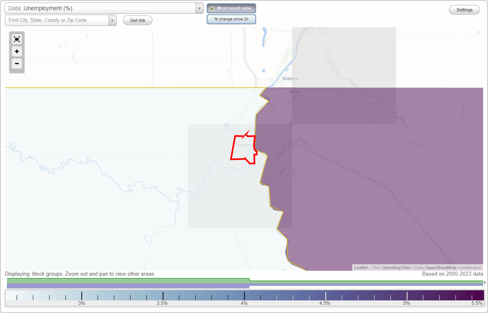Click inside the Find City search field
The height and width of the screenshot is (313, 488).
tap(57, 20)
